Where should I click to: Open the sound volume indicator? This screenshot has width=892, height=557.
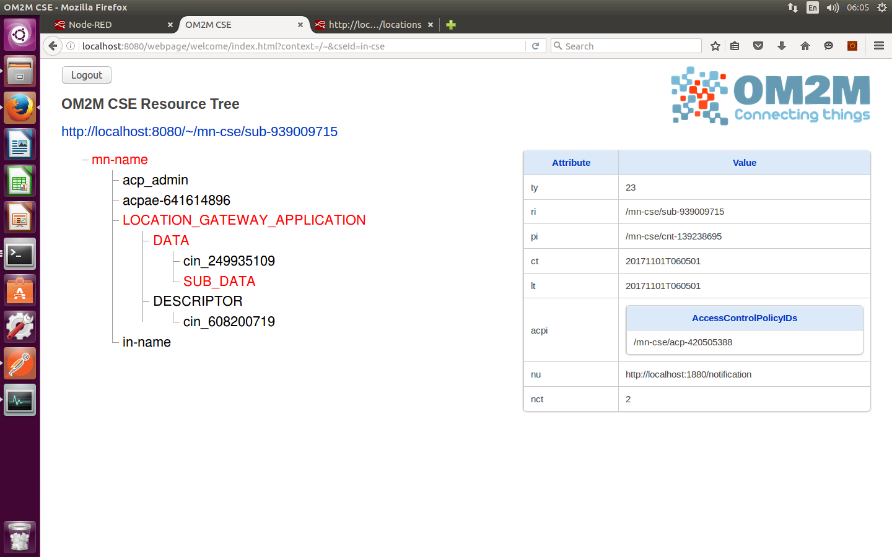point(833,7)
